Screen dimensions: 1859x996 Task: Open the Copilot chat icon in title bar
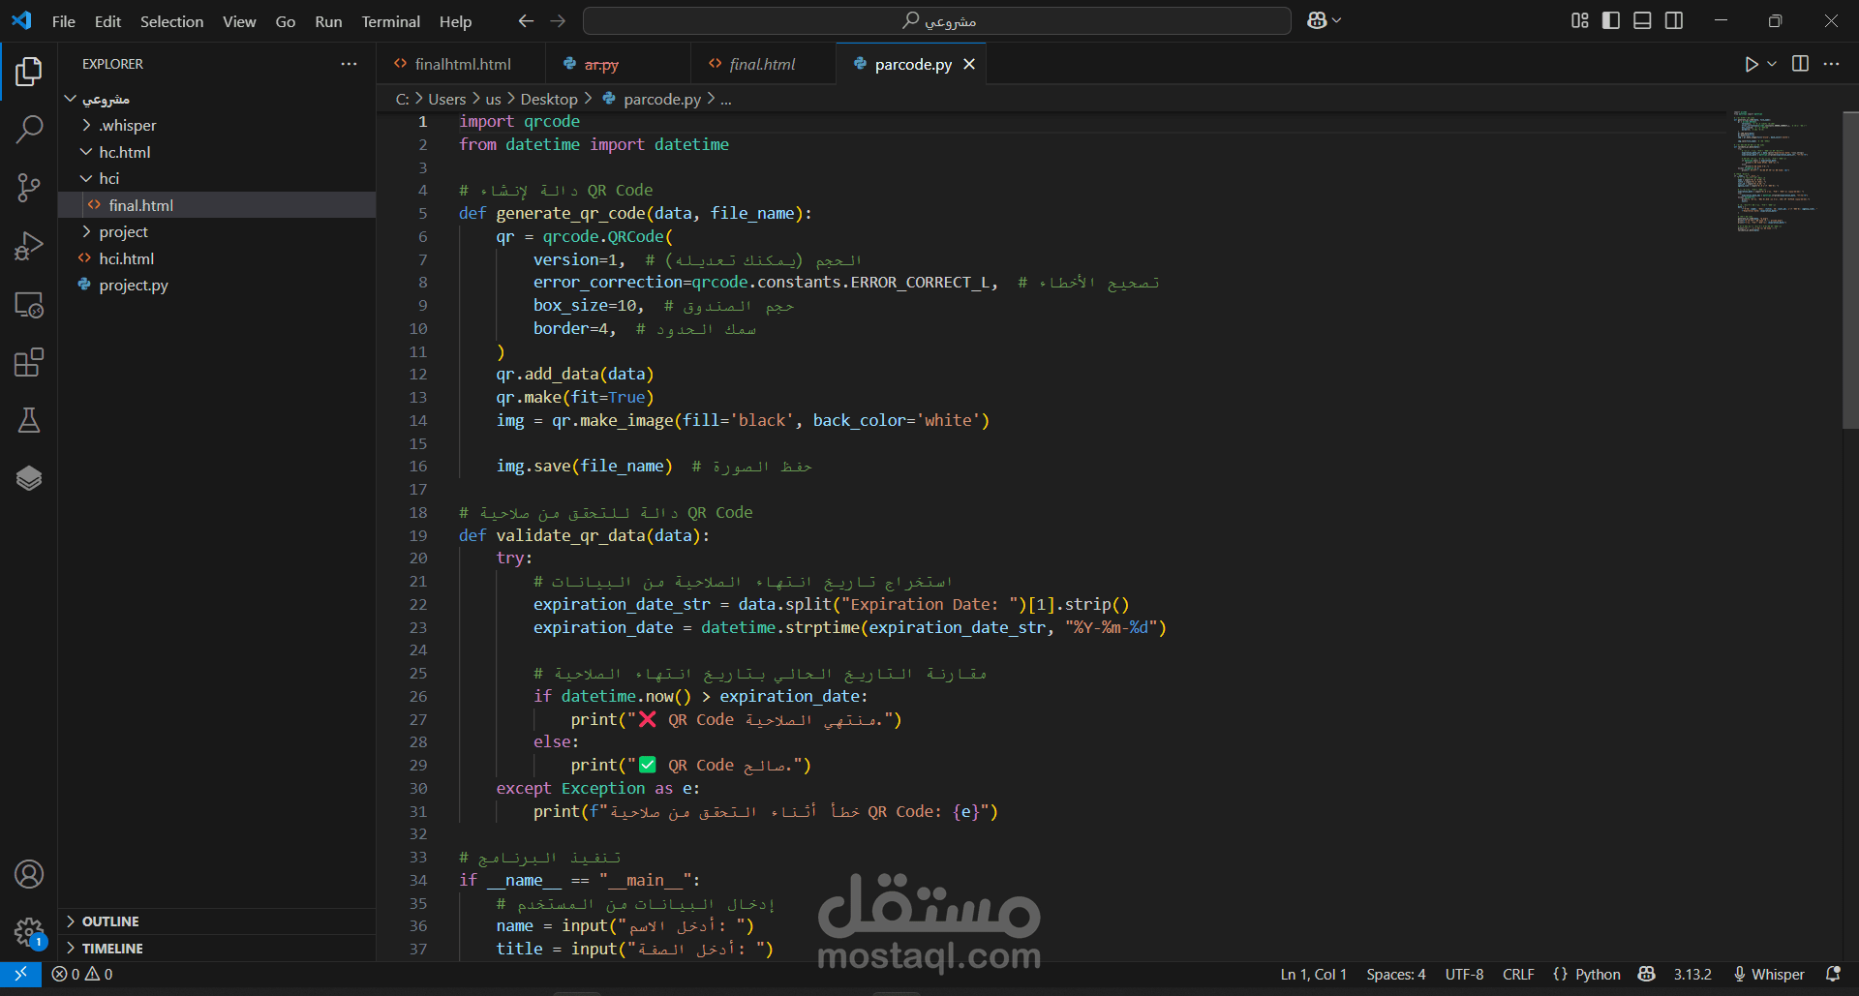click(x=1317, y=20)
